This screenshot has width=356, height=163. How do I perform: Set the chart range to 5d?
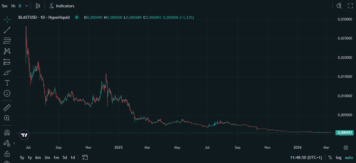pyautogui.click(x=65, y=158)
